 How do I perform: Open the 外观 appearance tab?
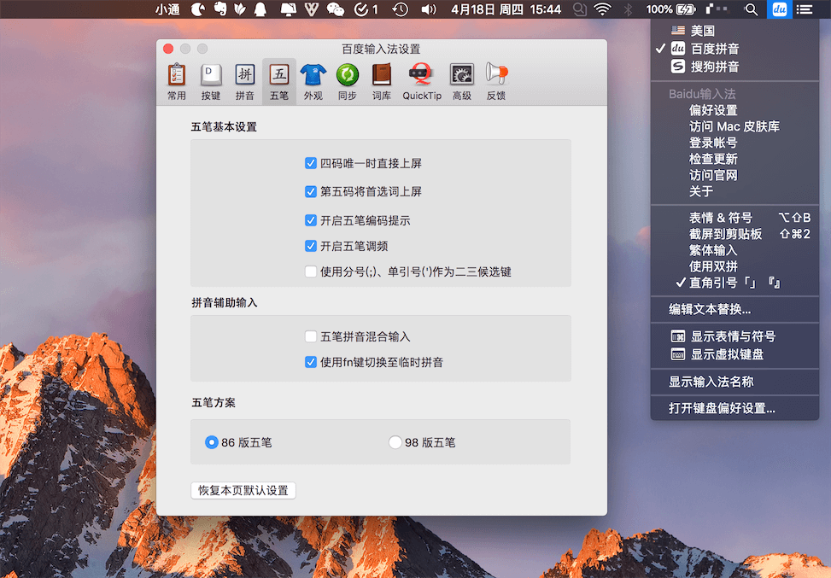click(x=313, y=82)
